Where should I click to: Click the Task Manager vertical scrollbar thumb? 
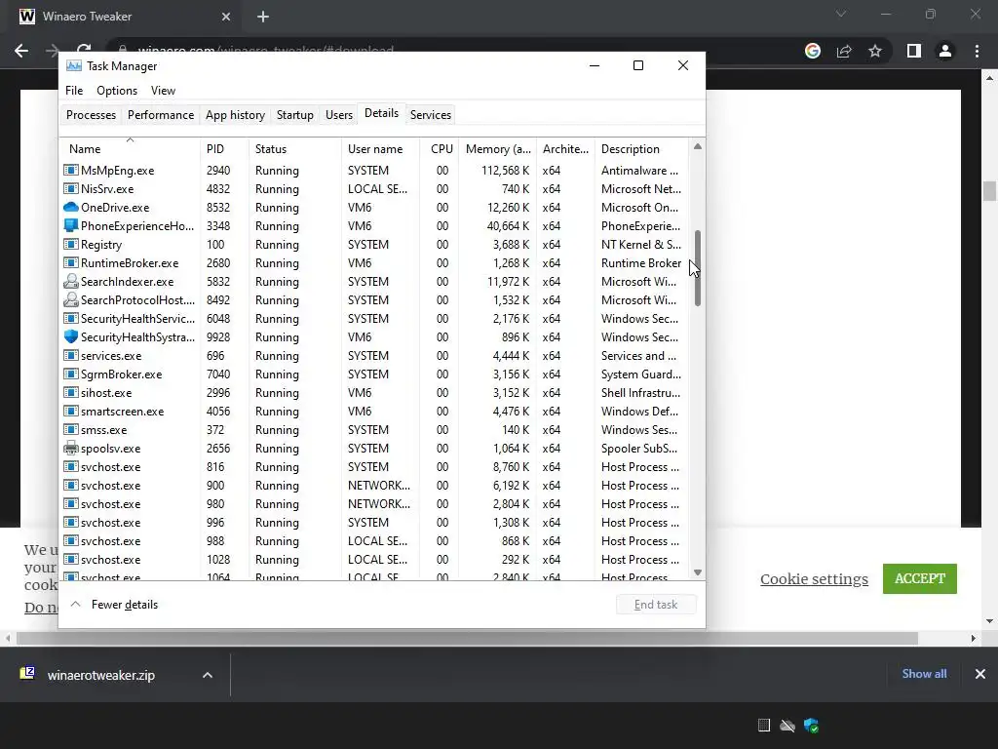(698, 268)
